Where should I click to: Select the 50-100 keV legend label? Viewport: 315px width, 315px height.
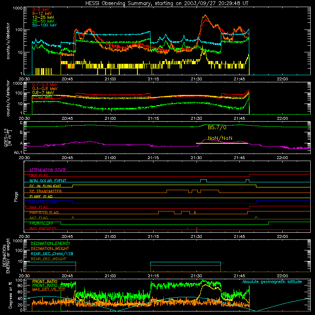pyautogui.click(x=44, y=25)
